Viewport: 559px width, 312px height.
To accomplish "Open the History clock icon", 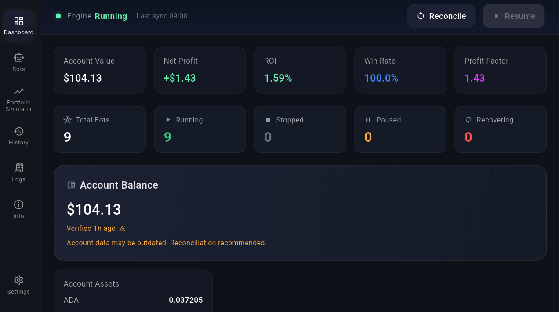I will (x=18, y=131).
